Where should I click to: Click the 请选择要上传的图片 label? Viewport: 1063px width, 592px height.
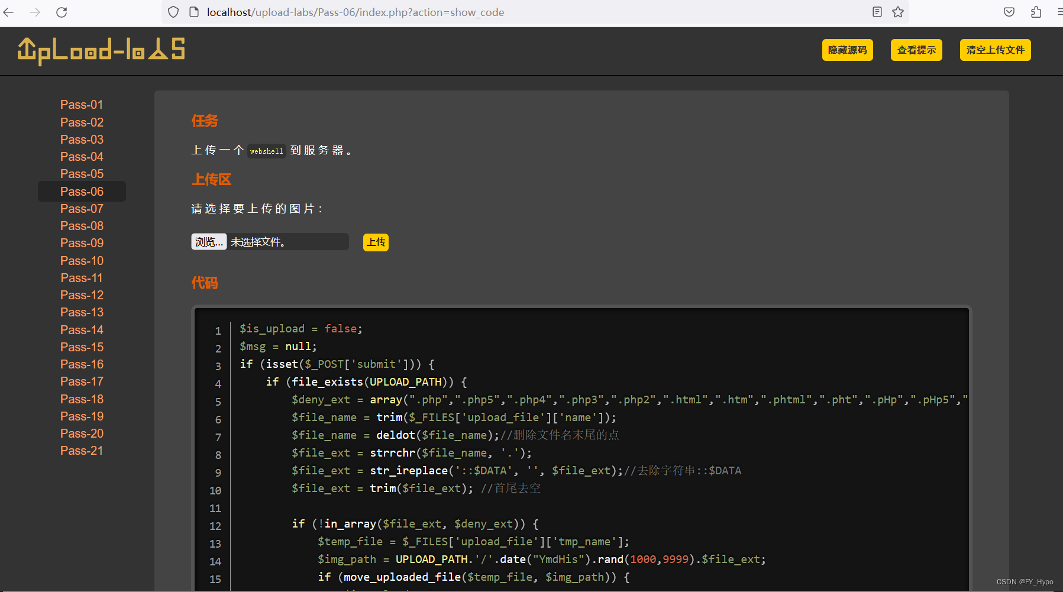click(257, 209)
